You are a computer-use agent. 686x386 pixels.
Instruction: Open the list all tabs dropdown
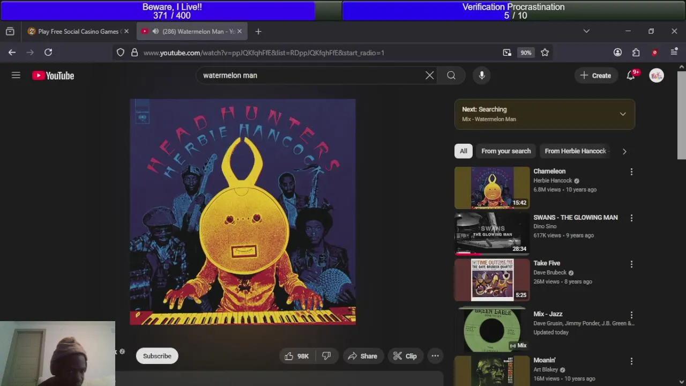click(586, 31)
